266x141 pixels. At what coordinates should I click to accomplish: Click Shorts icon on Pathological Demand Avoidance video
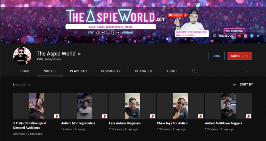57,116
